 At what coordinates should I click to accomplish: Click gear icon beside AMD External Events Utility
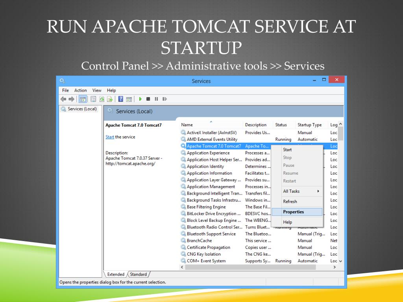[x=183, y=139]
